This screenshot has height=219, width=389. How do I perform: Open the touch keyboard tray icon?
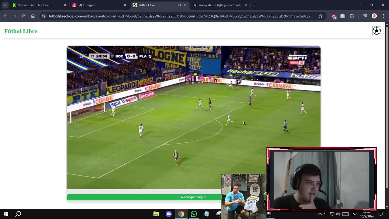tap(346, 214)
